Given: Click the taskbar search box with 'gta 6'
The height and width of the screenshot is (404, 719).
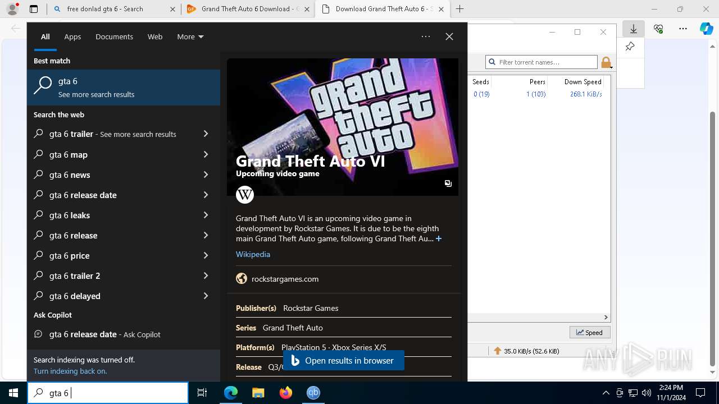Looking at the screenshot, I should (108, 393).
